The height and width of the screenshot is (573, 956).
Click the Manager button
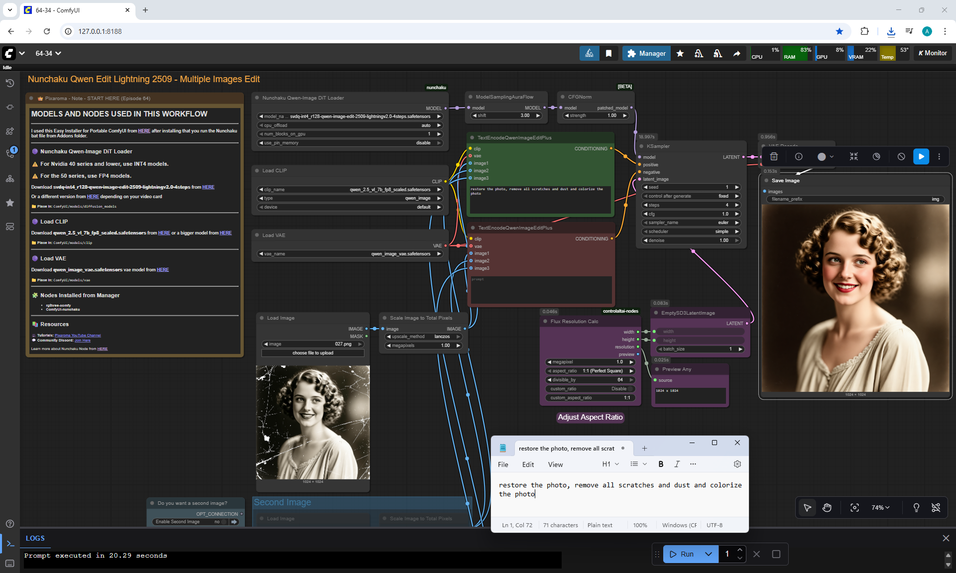tap(646, 53)
